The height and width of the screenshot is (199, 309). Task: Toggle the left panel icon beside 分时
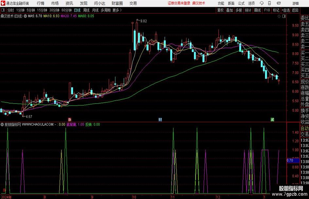click(x=3, y=10)
